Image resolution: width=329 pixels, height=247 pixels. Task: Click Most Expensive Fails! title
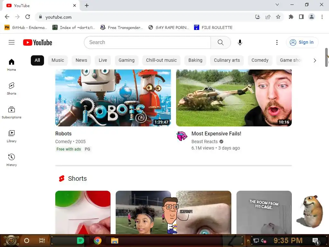(216, 133)
